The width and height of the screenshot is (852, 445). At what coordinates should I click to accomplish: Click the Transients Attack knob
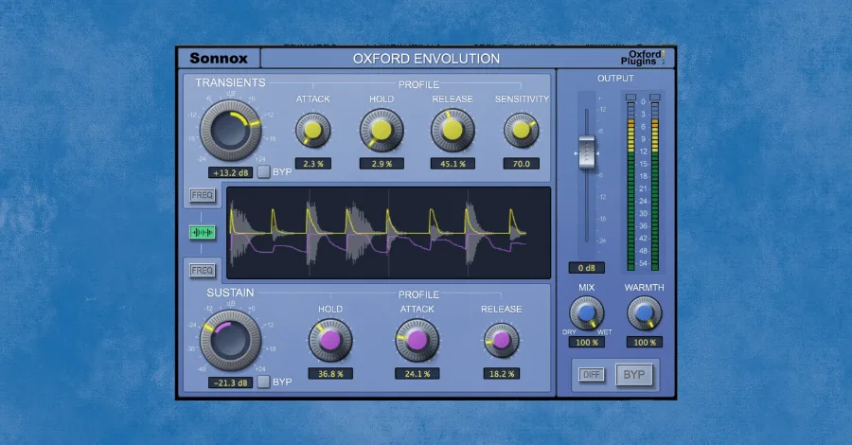(x=313, y=131)
